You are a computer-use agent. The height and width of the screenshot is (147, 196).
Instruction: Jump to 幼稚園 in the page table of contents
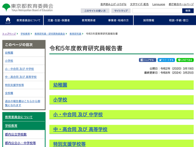[x=9, y=53]
